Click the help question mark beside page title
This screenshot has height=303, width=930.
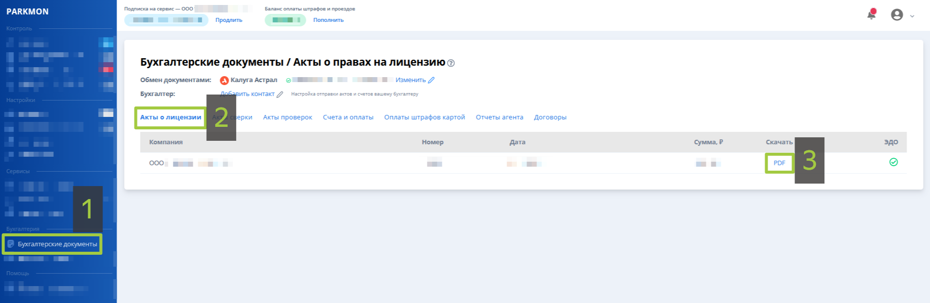(451, 63)
